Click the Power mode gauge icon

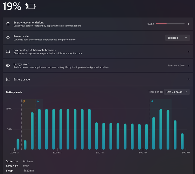8,38
